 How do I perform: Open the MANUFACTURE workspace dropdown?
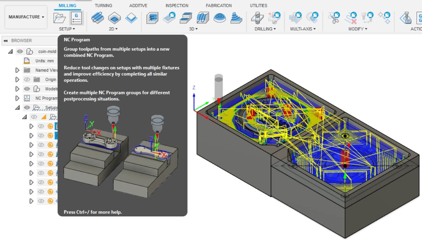point(26,17)
